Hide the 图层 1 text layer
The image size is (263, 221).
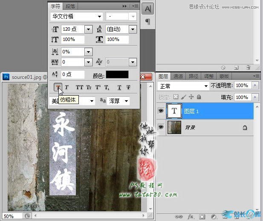coord(161,110)
